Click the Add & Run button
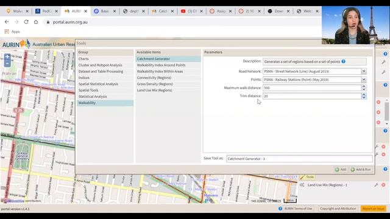Image resolution: width=390 pixels, height=219 pixels. [x=361, y=169]
